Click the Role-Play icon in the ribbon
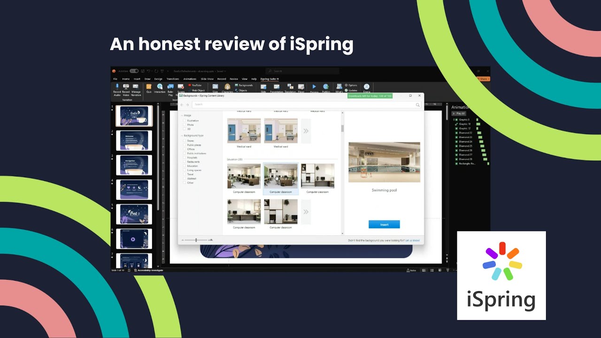 [x=170, y=87]
